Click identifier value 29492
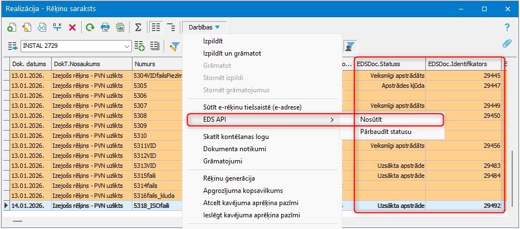Viewport: 520px width, 229px height. [492, 206]
